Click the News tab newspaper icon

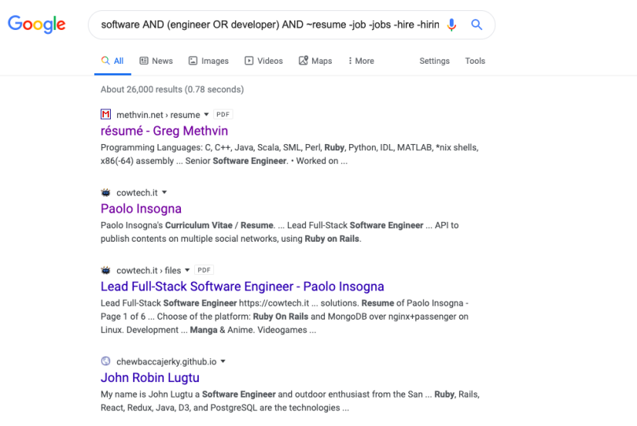point(144,61)
